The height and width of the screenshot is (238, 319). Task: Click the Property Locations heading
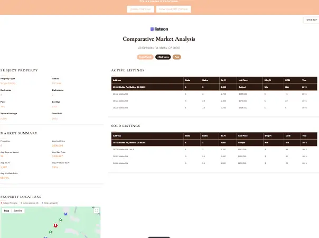click(21, 197)
